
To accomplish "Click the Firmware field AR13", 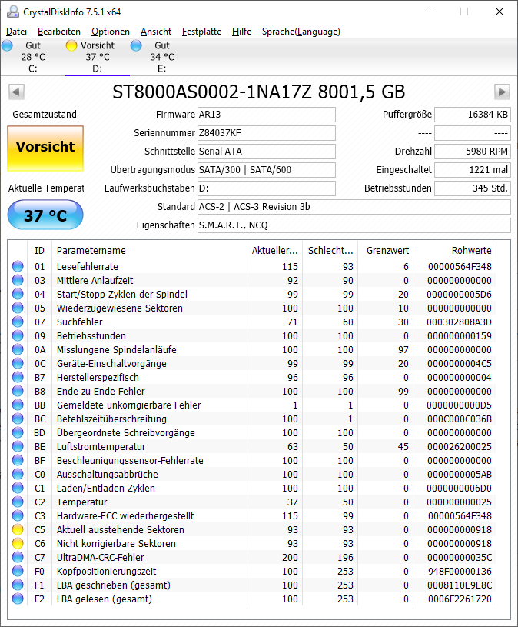I will pyautogui.click(x=267, y=115).
